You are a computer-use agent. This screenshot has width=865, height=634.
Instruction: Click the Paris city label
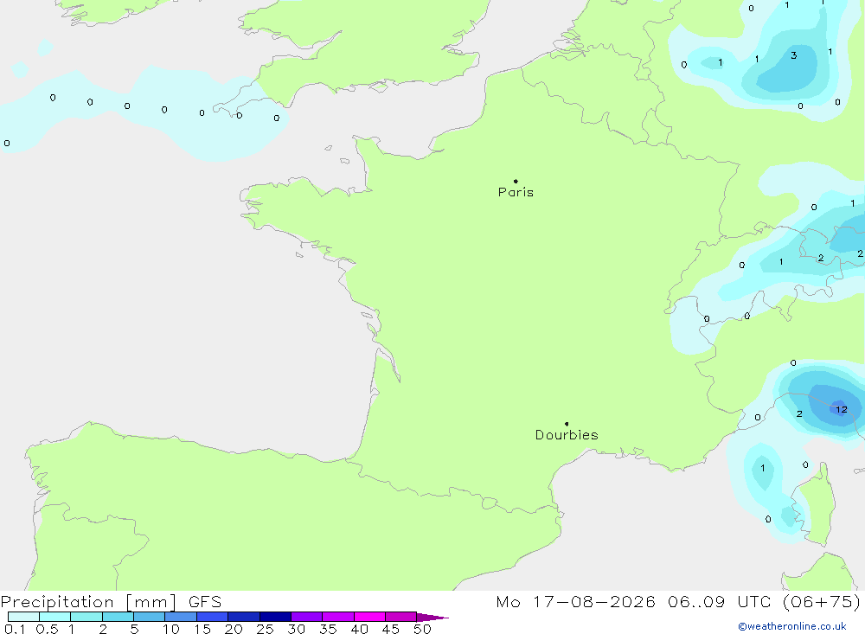tap(516, 192)
